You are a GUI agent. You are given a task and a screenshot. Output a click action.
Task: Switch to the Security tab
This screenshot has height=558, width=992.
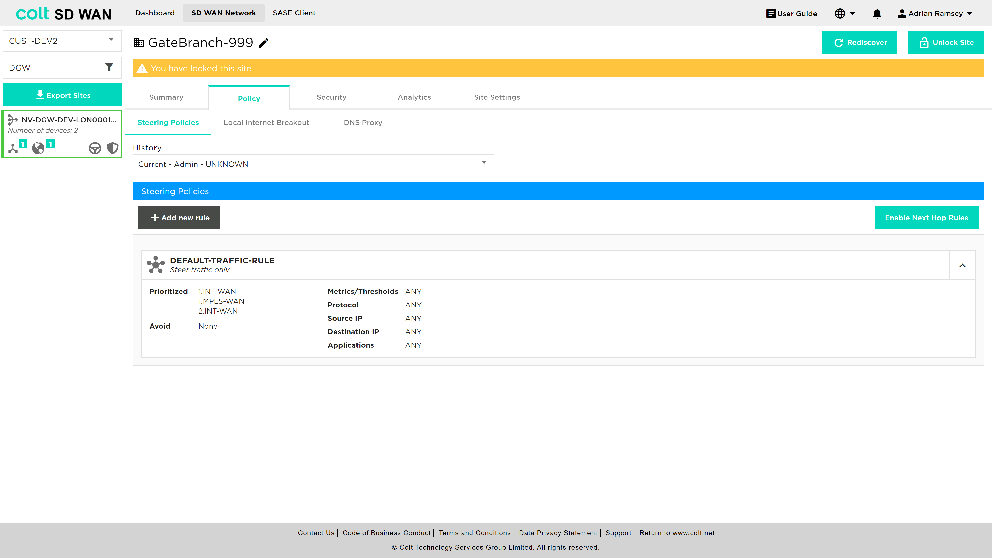tap(331, 97)
